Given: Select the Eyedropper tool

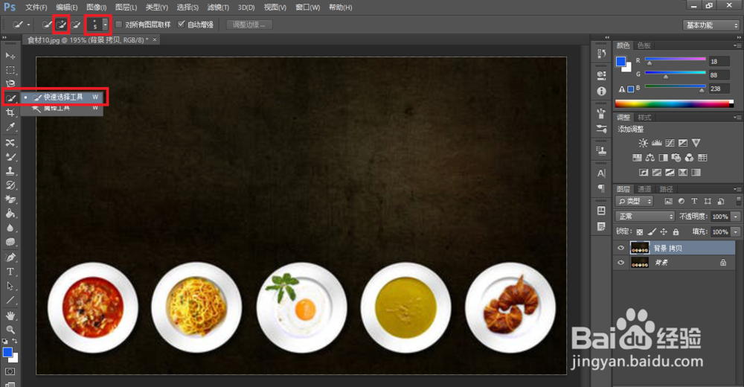Looking at the screenshot, I should (10, 127).
